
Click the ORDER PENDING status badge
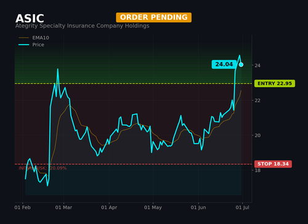[x=153, y=17]
